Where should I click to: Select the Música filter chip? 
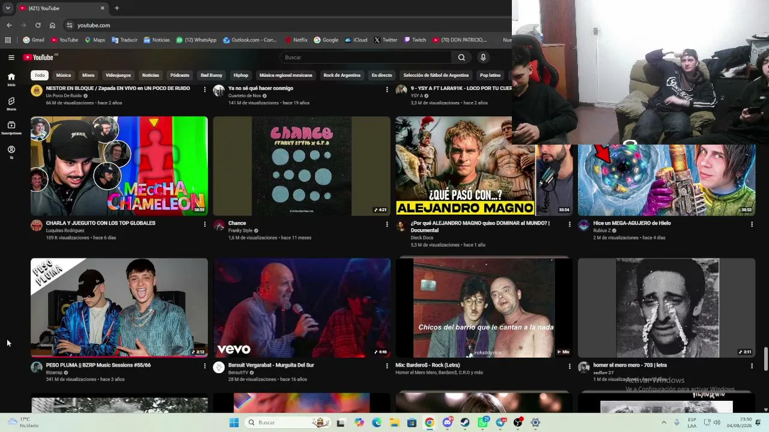coord(64,76)
